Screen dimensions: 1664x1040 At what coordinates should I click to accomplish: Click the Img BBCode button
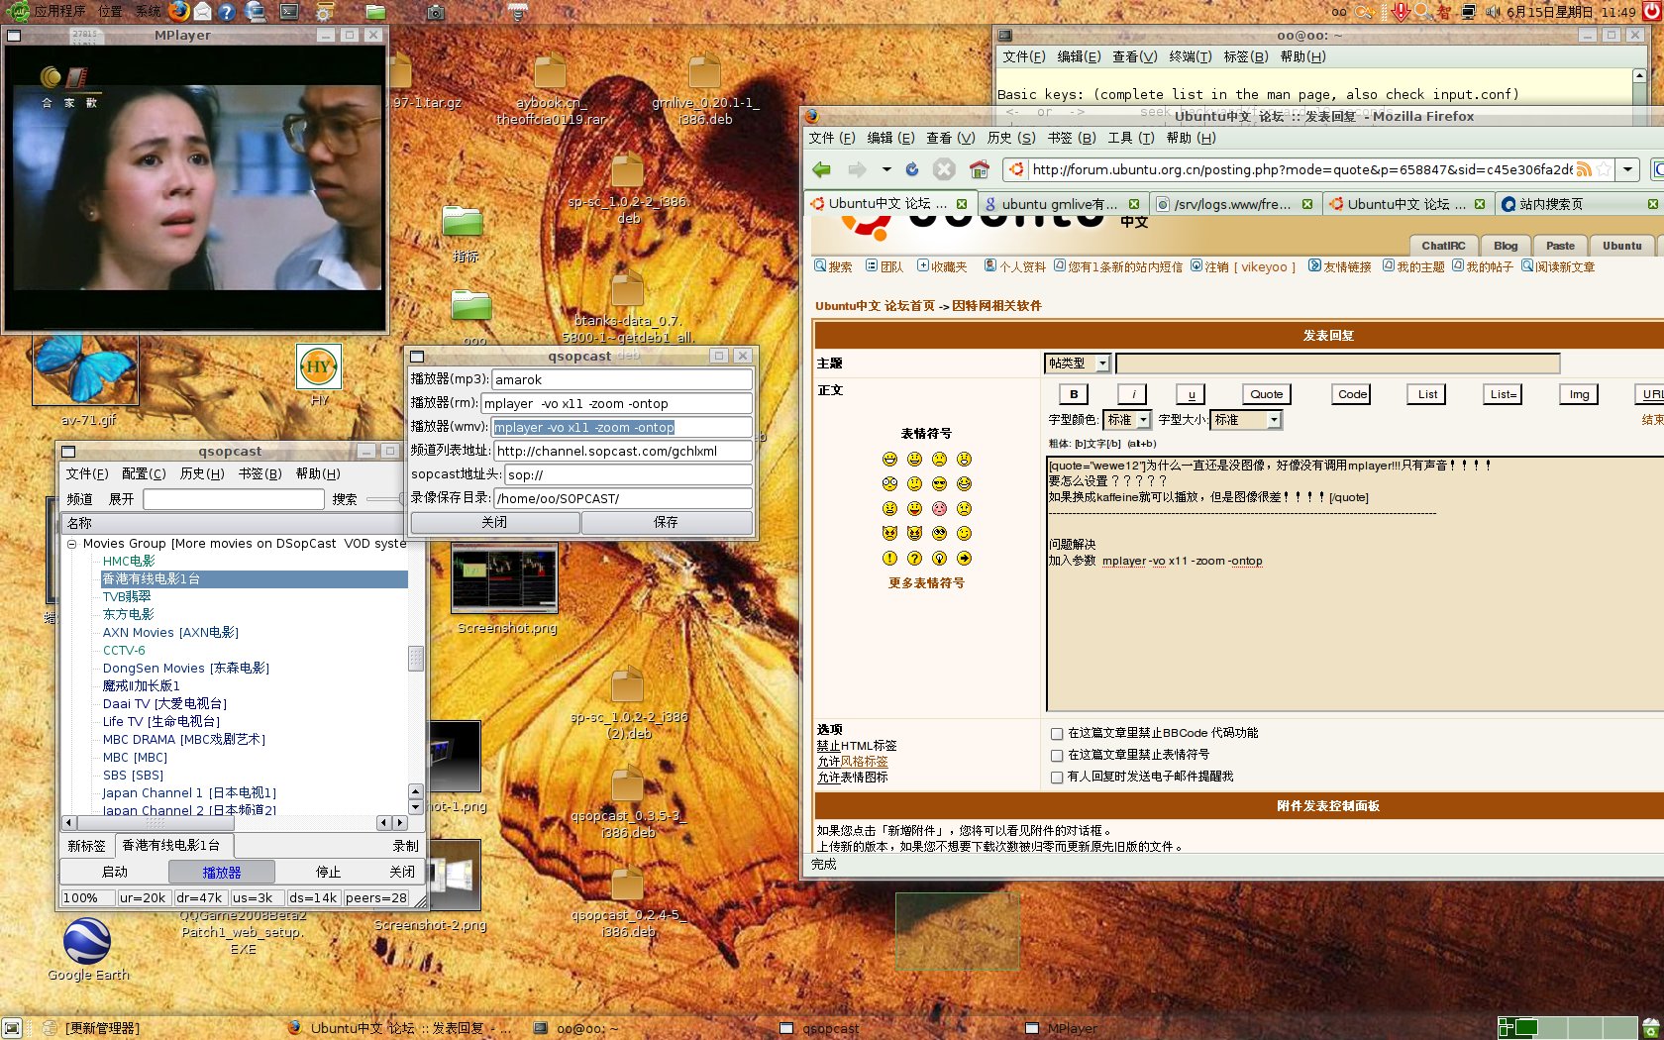[x=1579, y=394]
